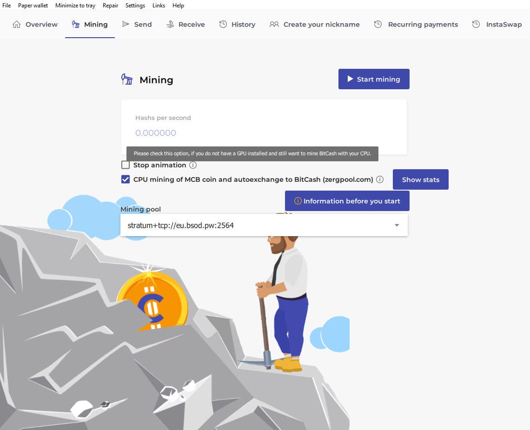The height and width of the screenshot is (430, 530).
Task: Click the History clock icon
Action: pos(223,24)
